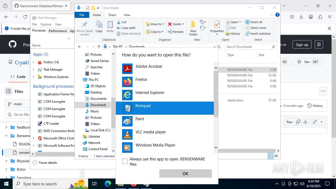Viewport: 336px width, 189px height.
Task: Choose Firefox in the open-with list
Action: tap(165, 82)
